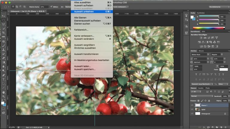Click Auswahl transformieren menu entry
Screen dimensions: 230x129
click(x=86, y=54)
